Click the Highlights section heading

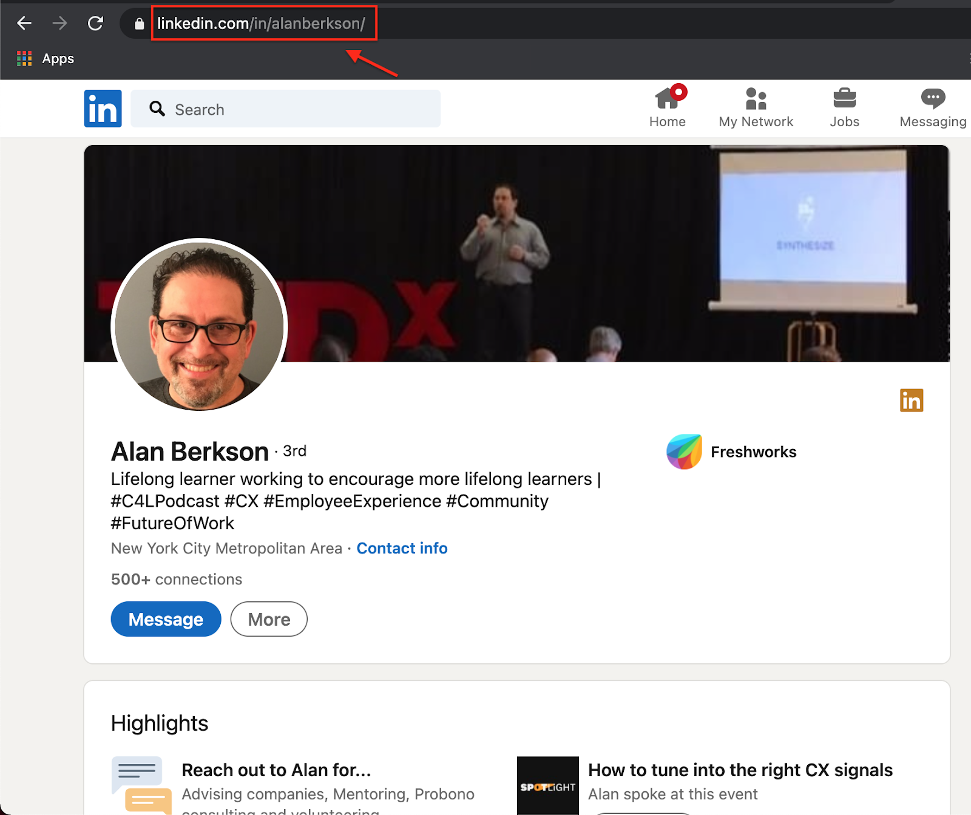coord(160,723)
